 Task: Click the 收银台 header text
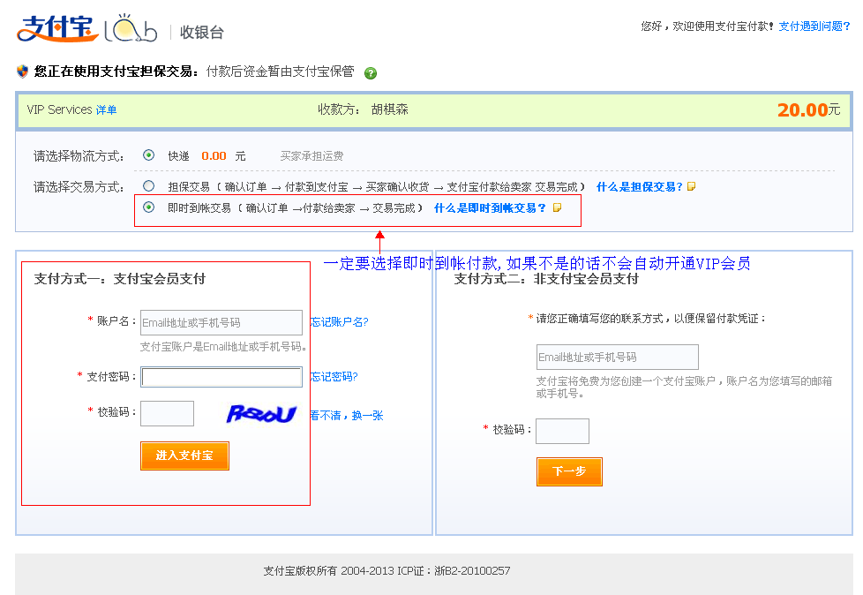tap(202, 33)
